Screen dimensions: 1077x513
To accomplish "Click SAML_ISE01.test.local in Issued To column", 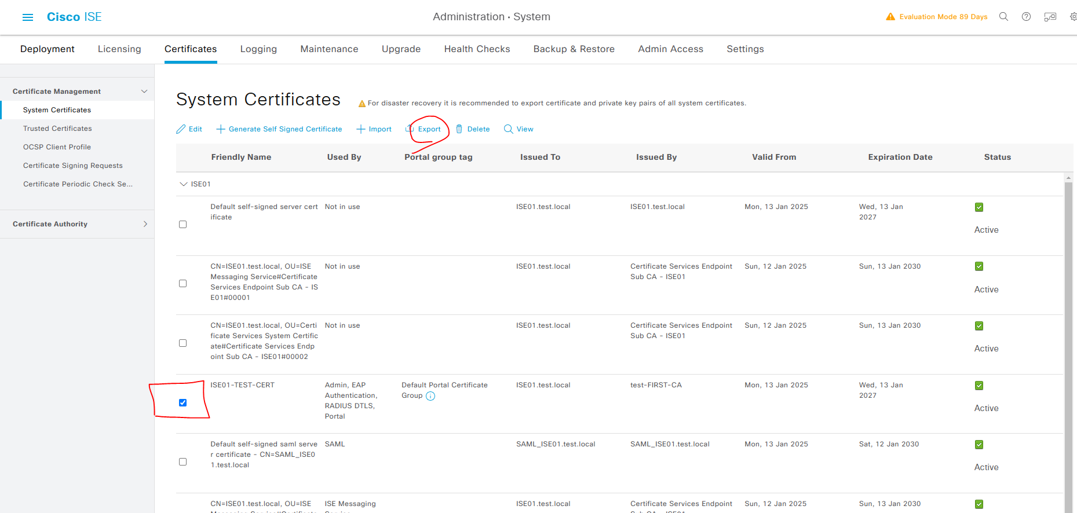I will point(556,444).
